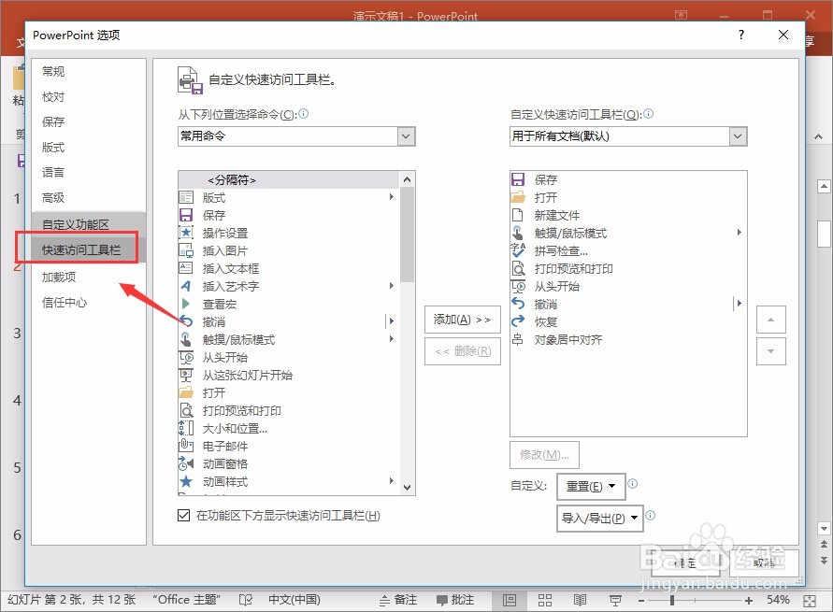
Task: Click the Slide Show icon in status bar
Action: tap(615, 600)
